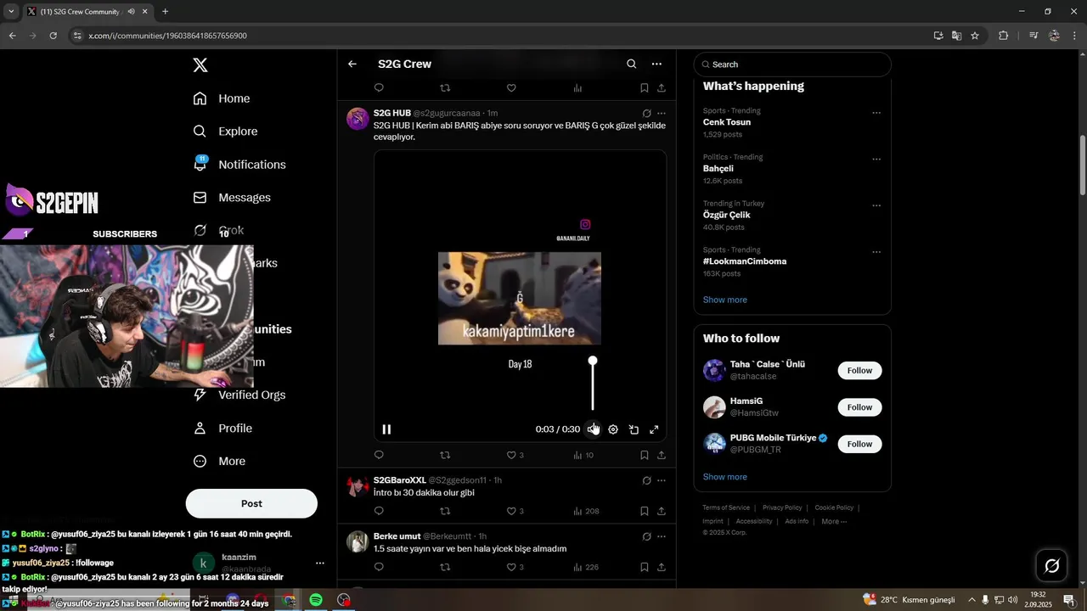Open Terms of Service link
This screenshot has height=611, width=1087.
[726, 507]
